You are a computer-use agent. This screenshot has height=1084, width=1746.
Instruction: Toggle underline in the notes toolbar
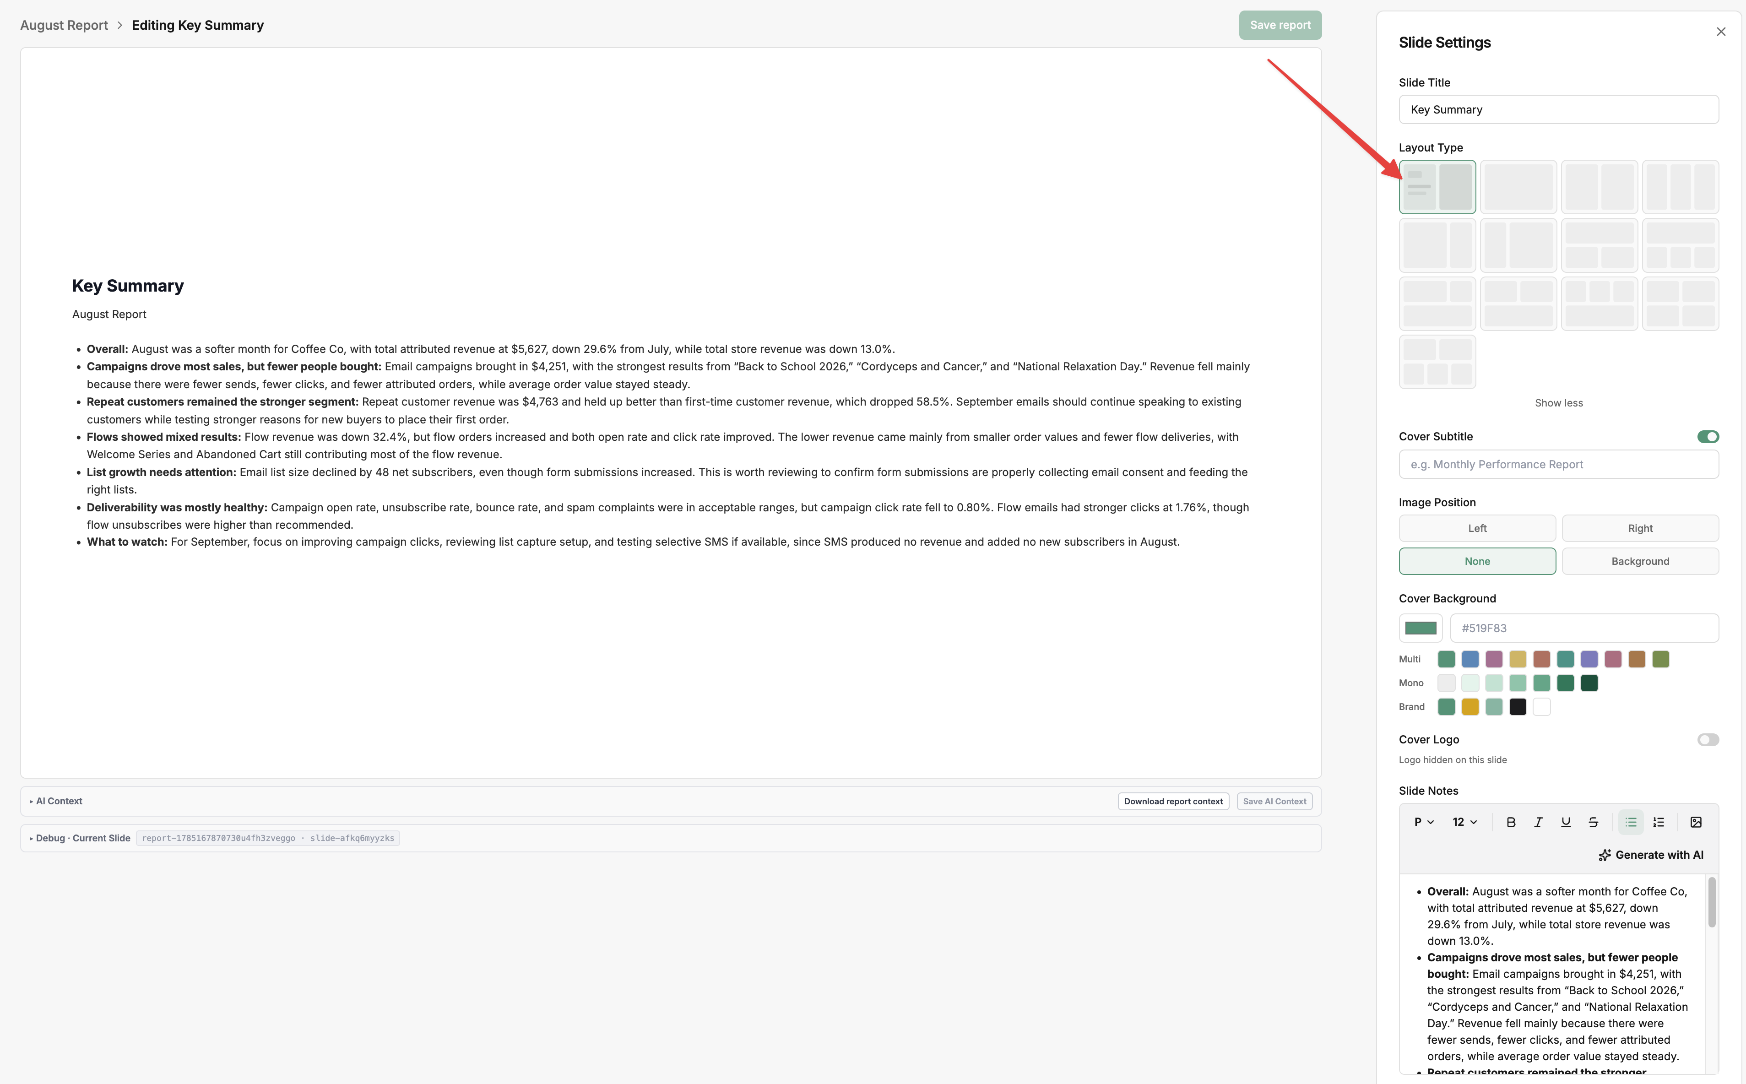pos(1565,822)
